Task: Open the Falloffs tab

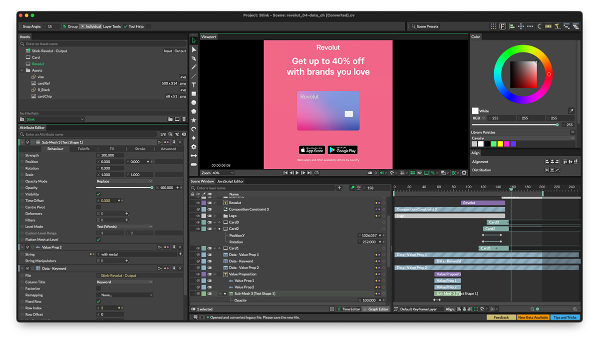Action: click(x=83, y=149)
